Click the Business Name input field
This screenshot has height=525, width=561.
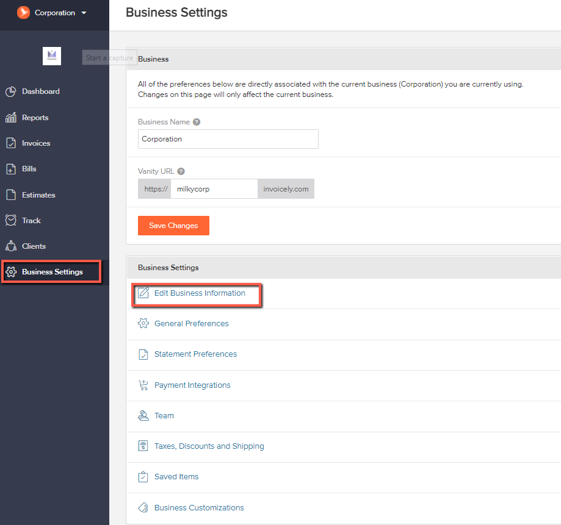[x=228, y=139]
